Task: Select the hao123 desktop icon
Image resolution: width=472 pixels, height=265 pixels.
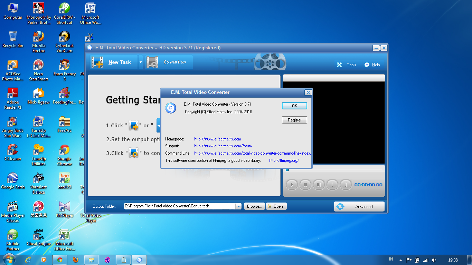Action: [65, 181]
